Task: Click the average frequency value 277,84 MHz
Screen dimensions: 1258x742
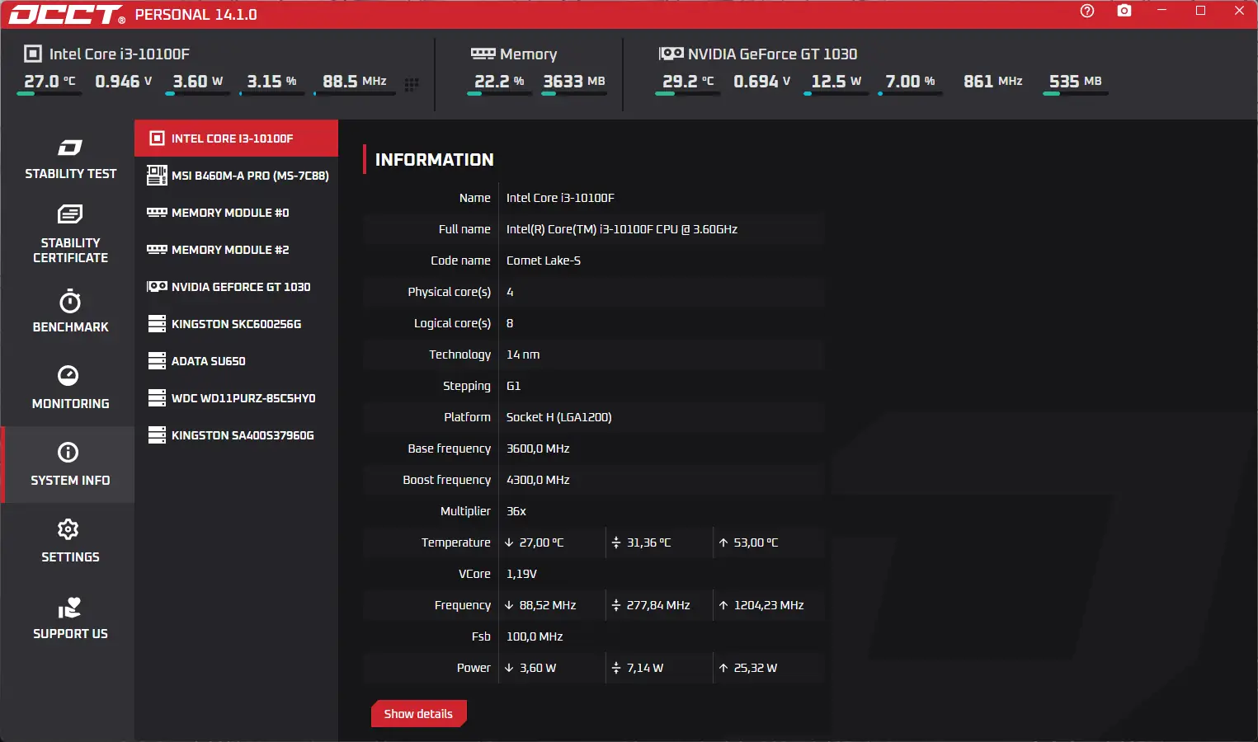Action: [658, 605]
